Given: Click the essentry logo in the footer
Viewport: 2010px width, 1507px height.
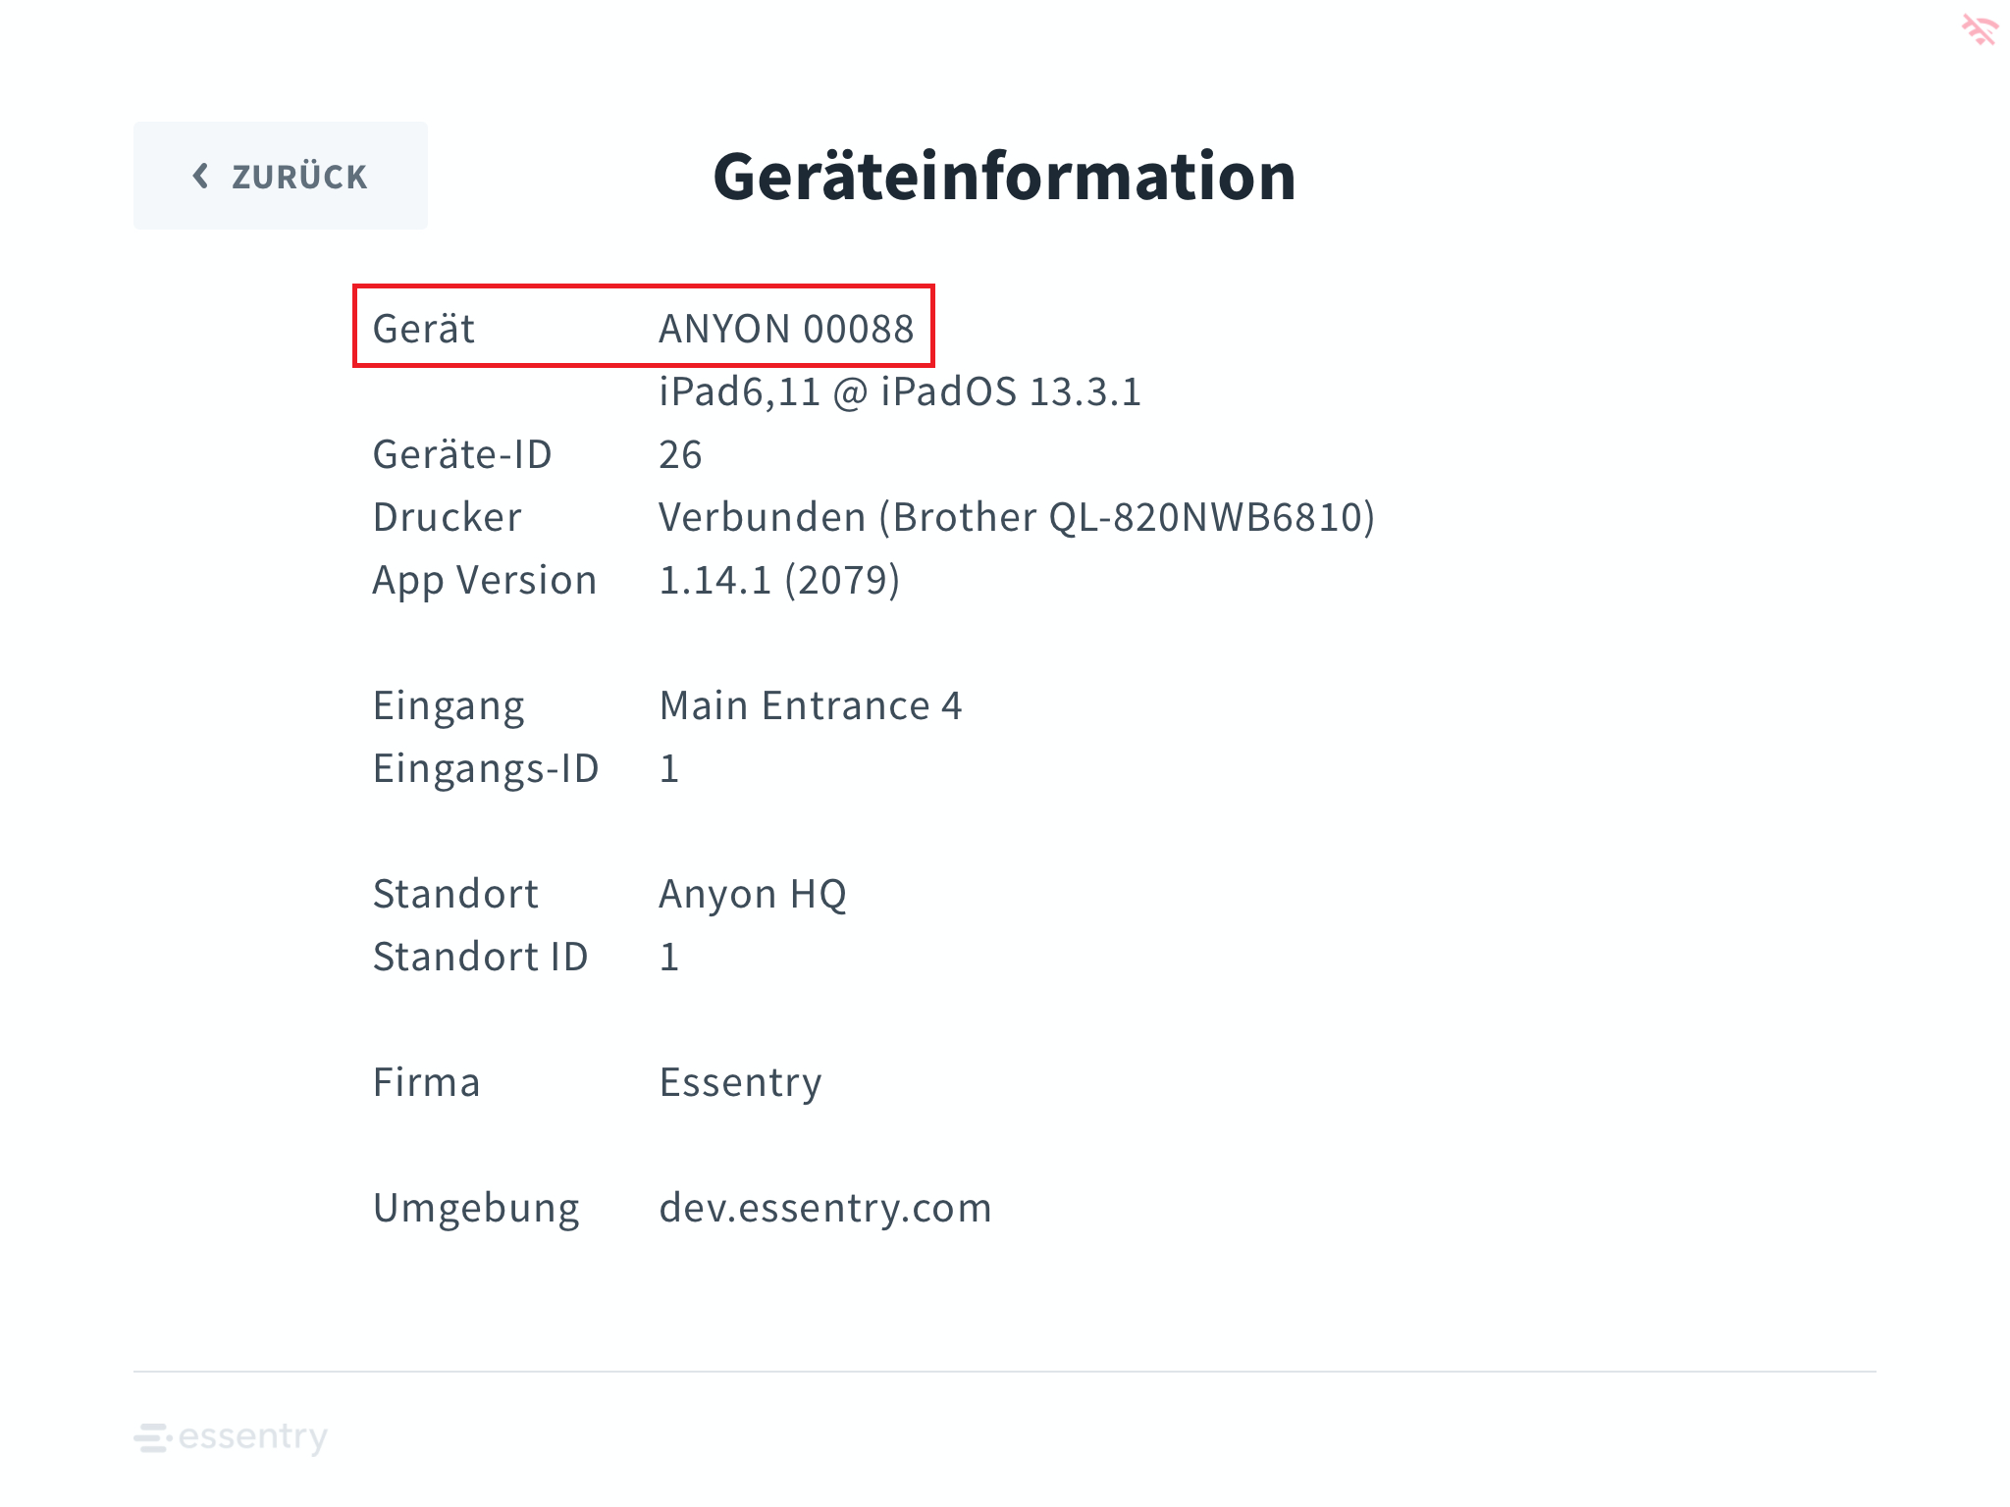Looking at the screenshot, I should point(231,1437).
